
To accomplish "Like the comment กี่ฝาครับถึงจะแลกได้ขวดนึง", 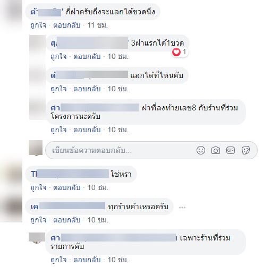I will tap(38, 25).
